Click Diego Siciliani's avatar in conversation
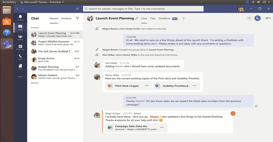Viewport: 273px width, 142px height. coord(97,115)
